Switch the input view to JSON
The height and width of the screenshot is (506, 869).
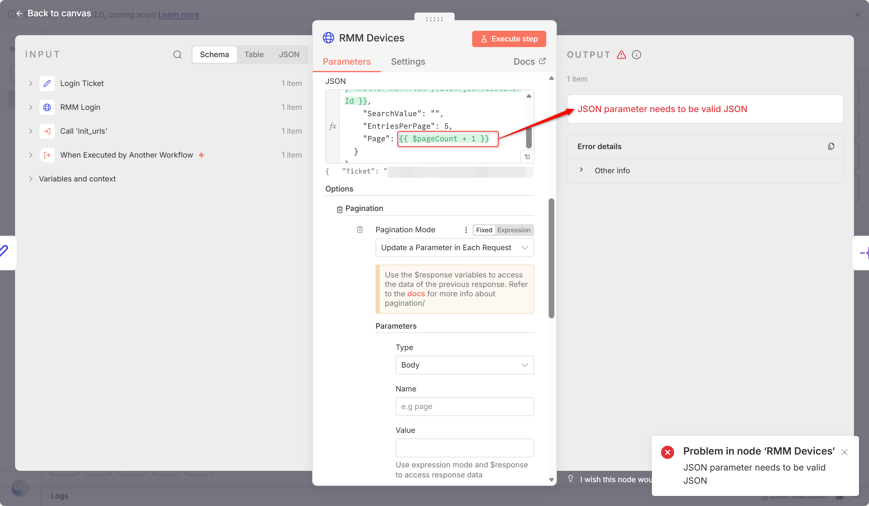289,55
